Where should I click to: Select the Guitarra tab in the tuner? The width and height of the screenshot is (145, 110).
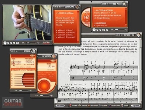pos(23,70)
